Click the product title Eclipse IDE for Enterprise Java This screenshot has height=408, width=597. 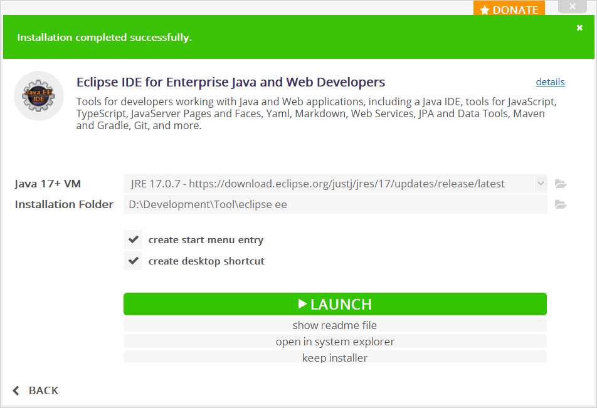[x=231, y=82]
